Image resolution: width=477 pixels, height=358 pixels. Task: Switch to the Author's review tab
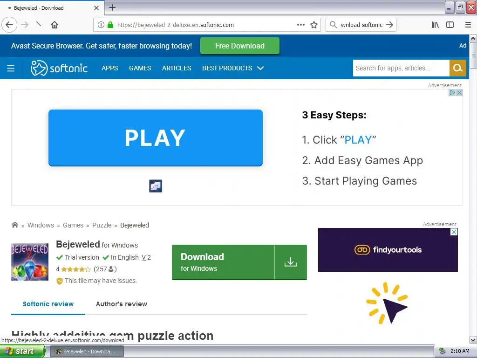(x=122, y=304)
